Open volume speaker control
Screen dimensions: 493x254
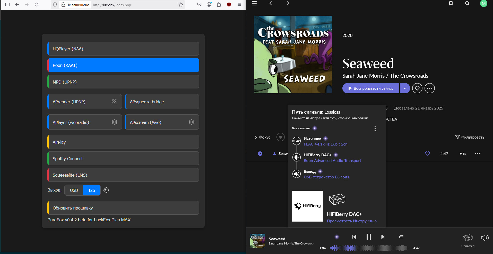(485, 238)
